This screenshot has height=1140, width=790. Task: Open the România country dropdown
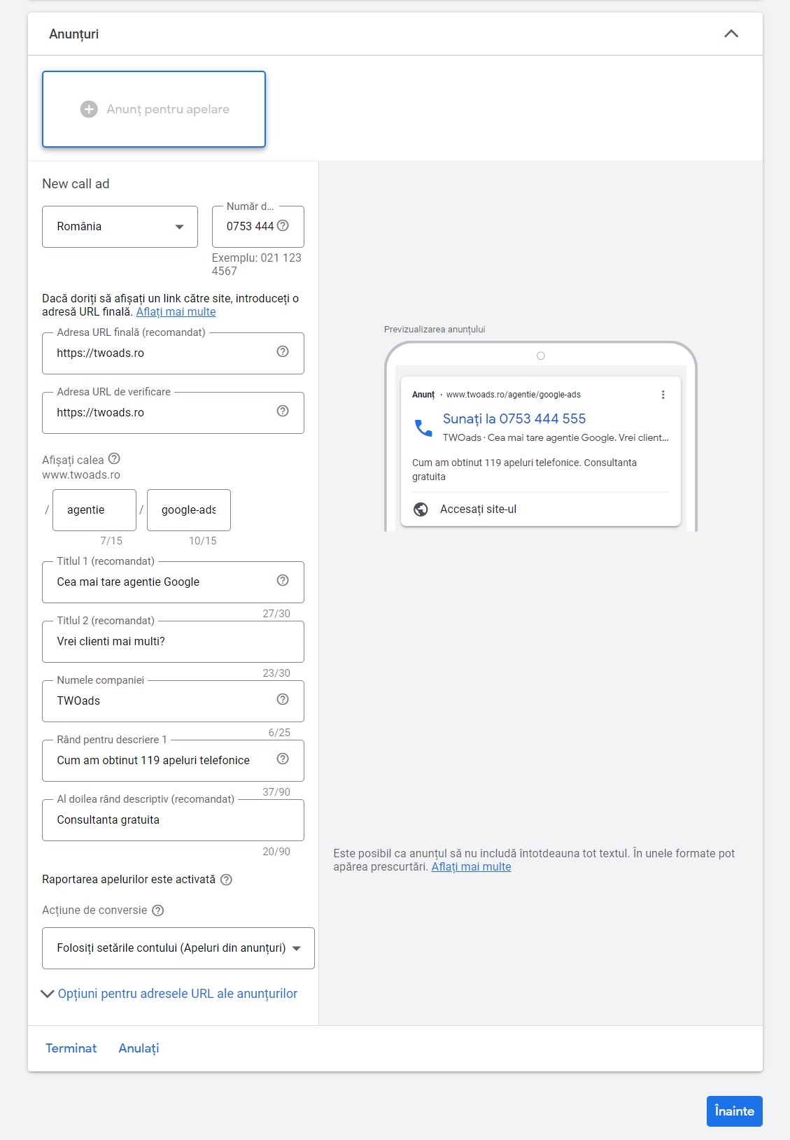point(120,227)
